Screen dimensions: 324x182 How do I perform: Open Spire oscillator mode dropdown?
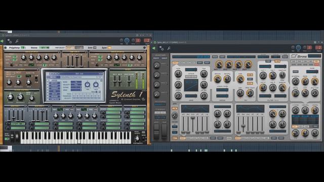click(191, 70)
